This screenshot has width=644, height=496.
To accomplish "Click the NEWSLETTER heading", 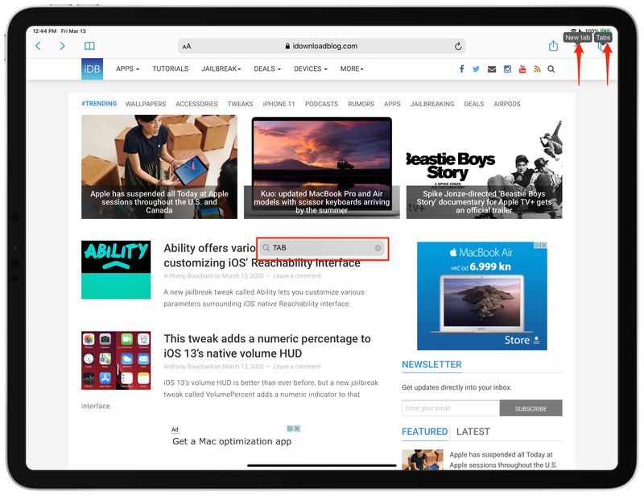I will tap(431, 365).
